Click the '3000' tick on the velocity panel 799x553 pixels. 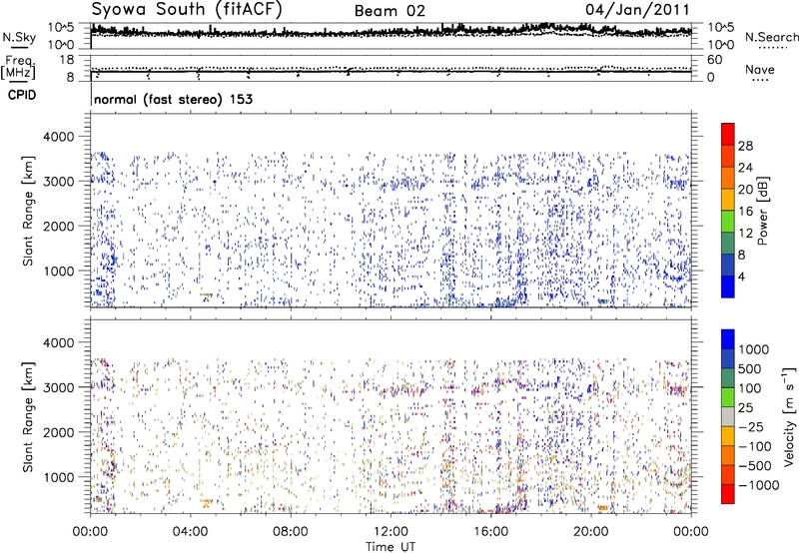pyautogui.click(x=59, y=387)
